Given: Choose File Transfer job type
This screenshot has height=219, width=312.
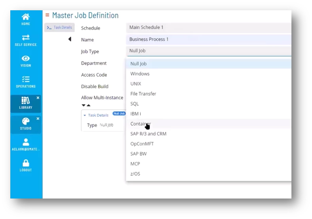Looking at the screenshot, I should (209, 94).
